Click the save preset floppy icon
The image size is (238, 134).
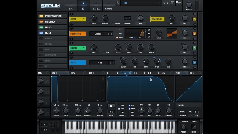[x=118, y=3]
